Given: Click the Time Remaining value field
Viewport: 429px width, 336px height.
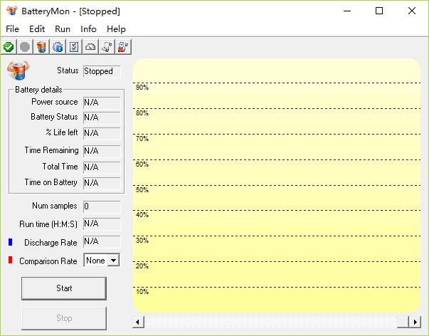Looking at the screenshot, I should pyautogui.click(x=102, y=151).
